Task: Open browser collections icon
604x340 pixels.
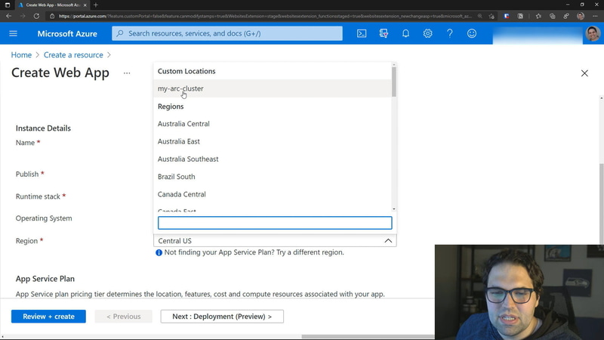Action: point(553,16)
